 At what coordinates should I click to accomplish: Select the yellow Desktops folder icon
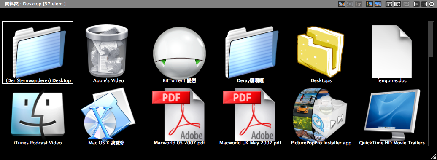(321, 52)
